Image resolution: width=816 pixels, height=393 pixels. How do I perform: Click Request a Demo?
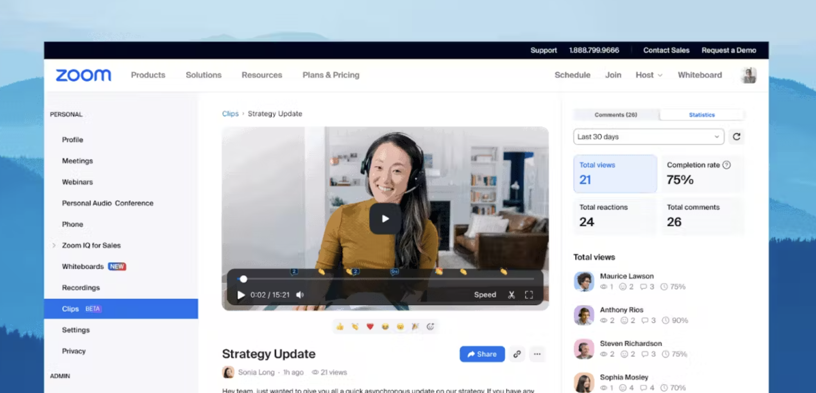(729, 50)
